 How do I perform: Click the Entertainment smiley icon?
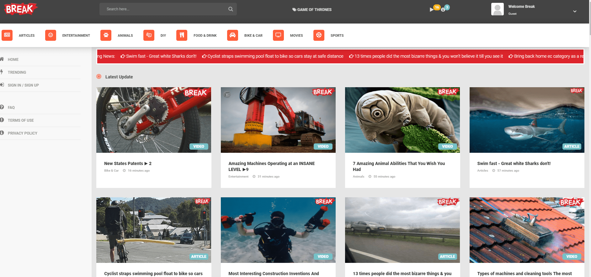pos(51,35)
